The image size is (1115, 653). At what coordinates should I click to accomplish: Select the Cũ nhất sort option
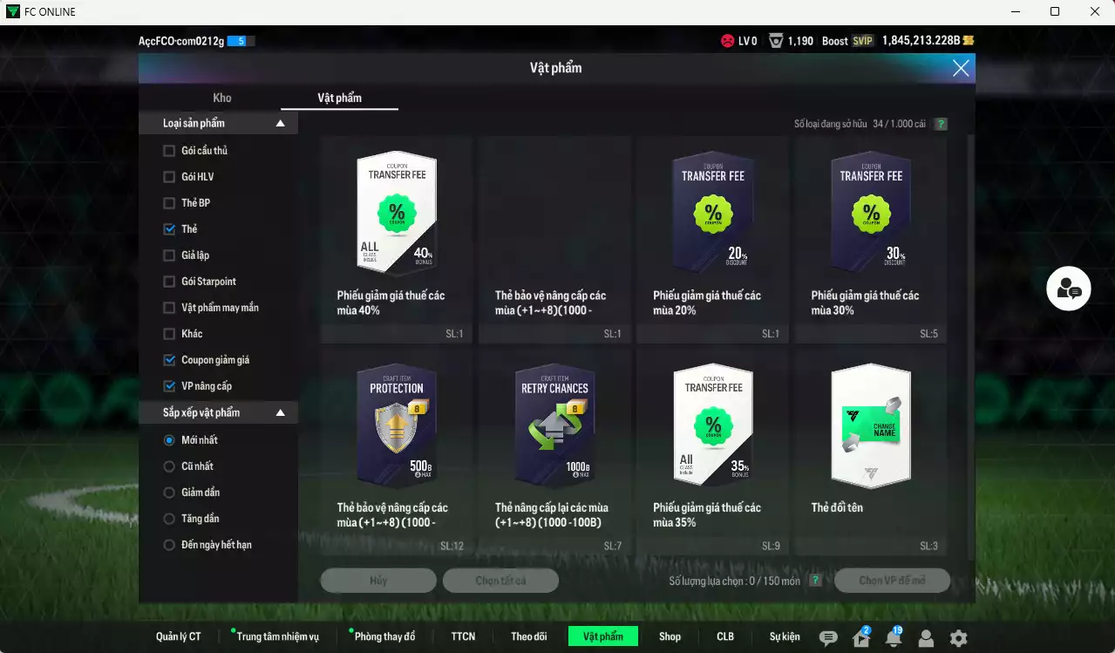point(169,466)
